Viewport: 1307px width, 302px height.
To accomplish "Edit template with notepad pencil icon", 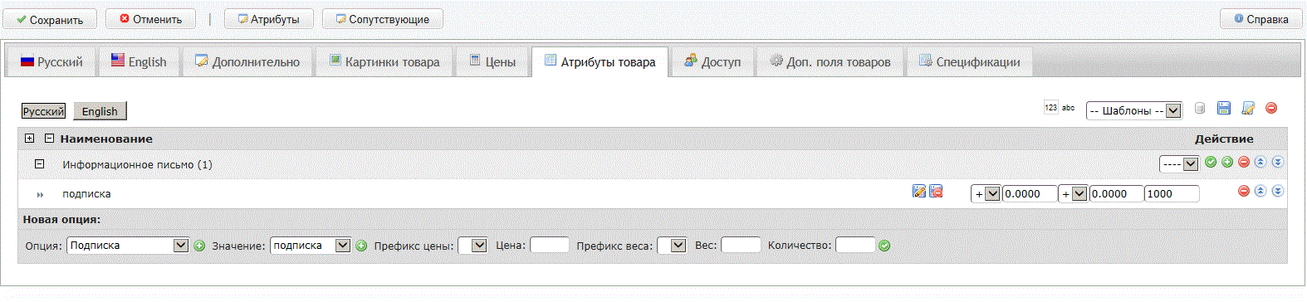I will pos(1248,108).
